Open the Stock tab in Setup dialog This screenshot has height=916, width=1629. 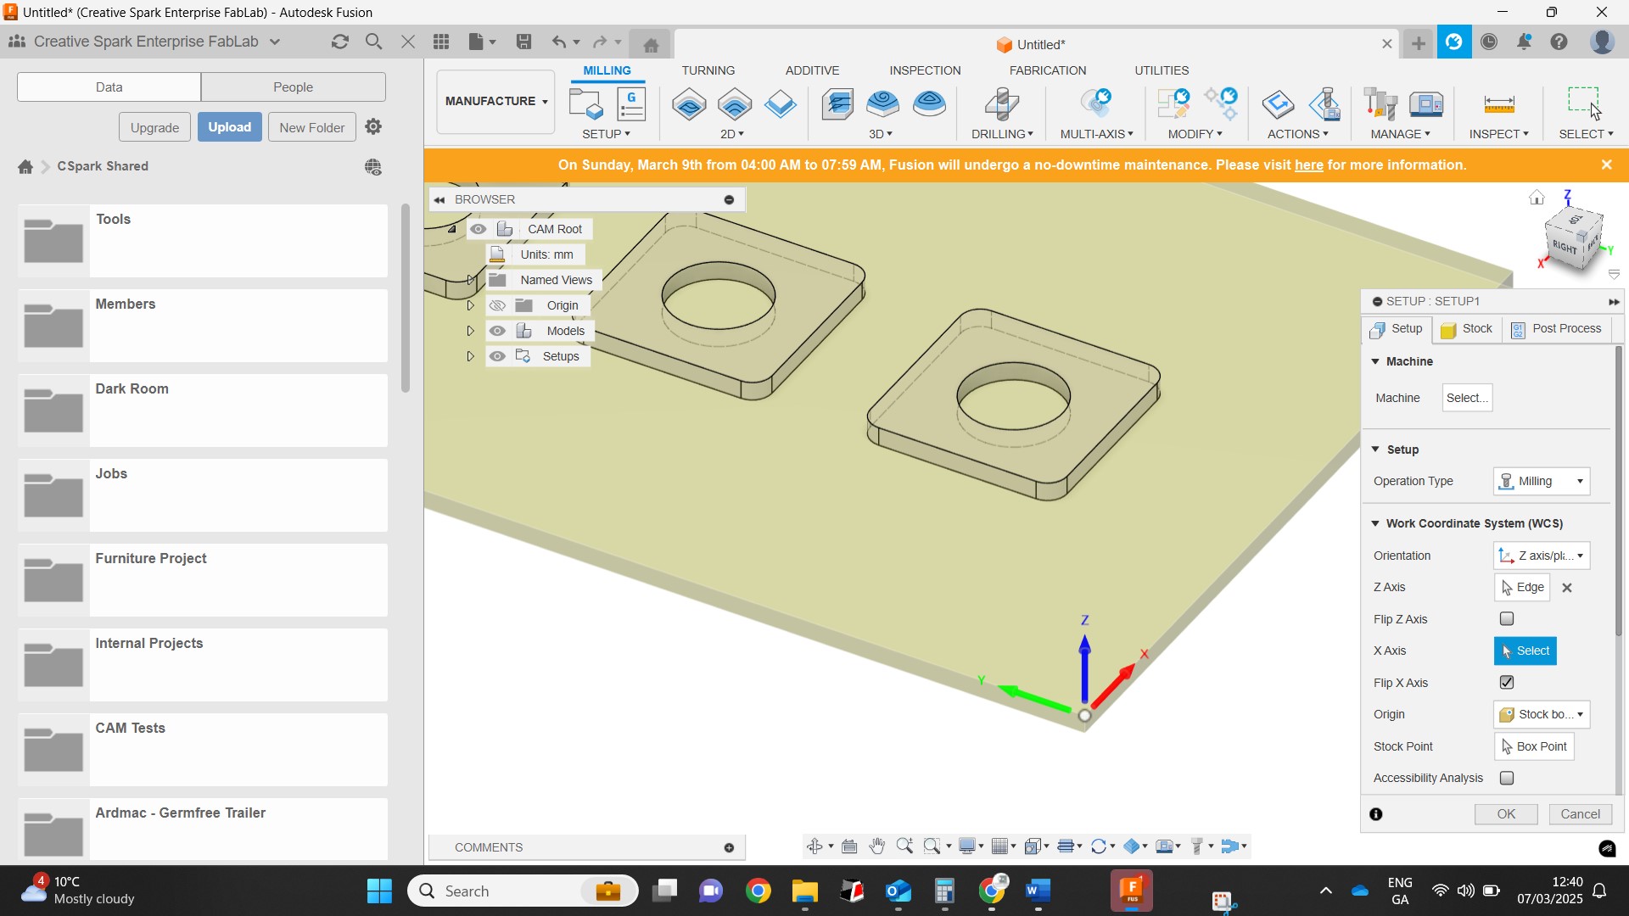pyautogui.click(x=1467, y=329)
